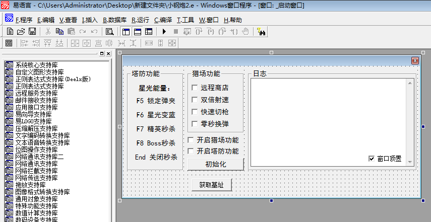Enable the 远程商店 checkbox
The height and width of the screenshot is (222, 431).
coord(195,88)
